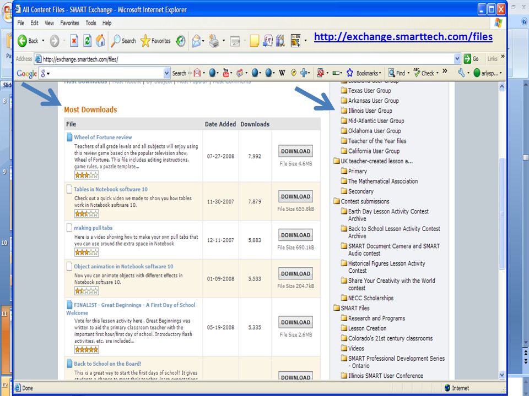Show more Google toolbar items chevron
The width and height of the screenshot is (529, 396).
tap(445, 71)
